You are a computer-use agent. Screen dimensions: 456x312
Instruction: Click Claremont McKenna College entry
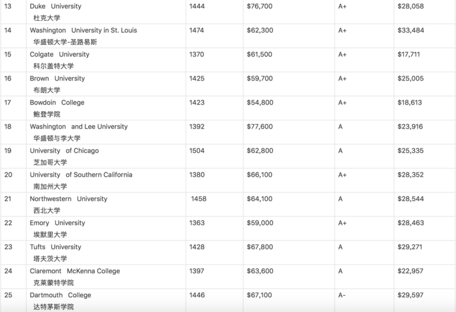point(75,271)
